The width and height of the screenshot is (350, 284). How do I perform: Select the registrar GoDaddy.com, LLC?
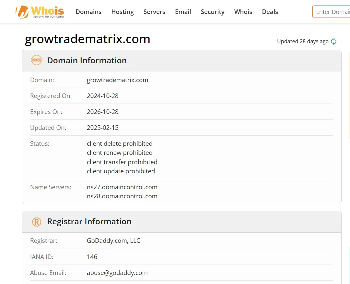[113, 241]
